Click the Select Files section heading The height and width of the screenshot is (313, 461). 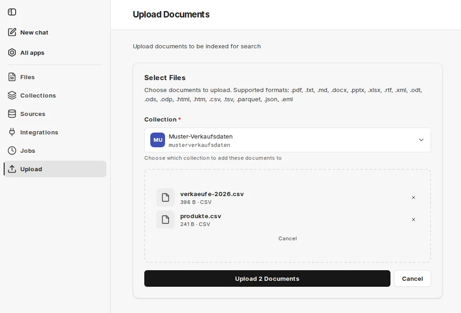165,77
